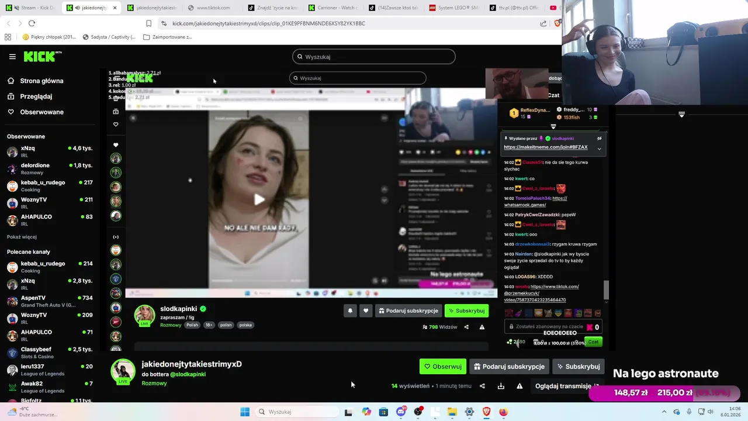Click the Polish tag in video
Image resolution: width=748 pixels, height=421 pixels.
click(x=192, y=325)
